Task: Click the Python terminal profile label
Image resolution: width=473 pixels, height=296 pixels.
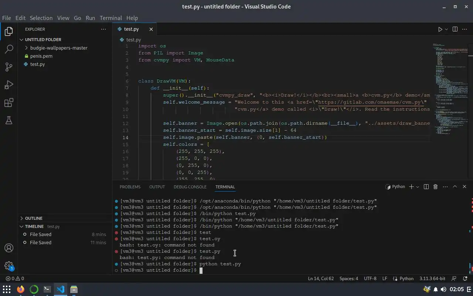Action: pyautogui.click(x=395, y=187)
